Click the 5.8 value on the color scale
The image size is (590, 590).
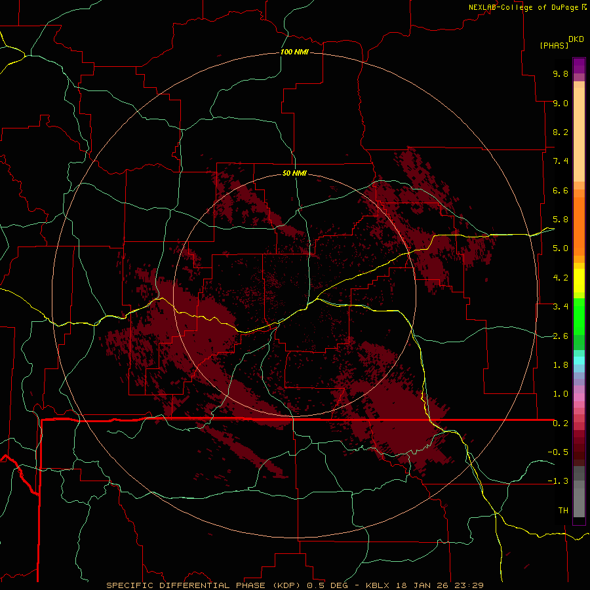[560, 220]
